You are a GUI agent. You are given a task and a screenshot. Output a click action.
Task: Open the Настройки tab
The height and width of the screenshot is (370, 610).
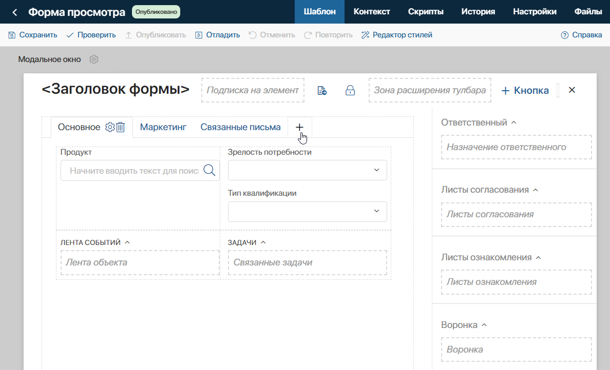(535, 12)
